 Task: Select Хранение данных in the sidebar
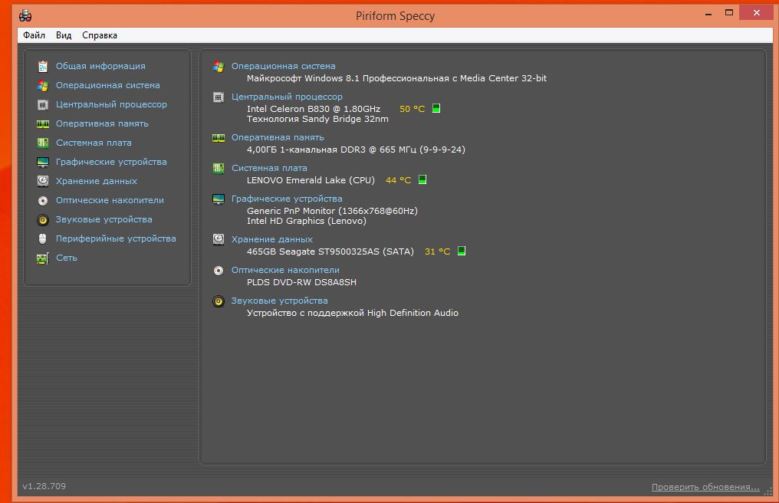(97, 181)
